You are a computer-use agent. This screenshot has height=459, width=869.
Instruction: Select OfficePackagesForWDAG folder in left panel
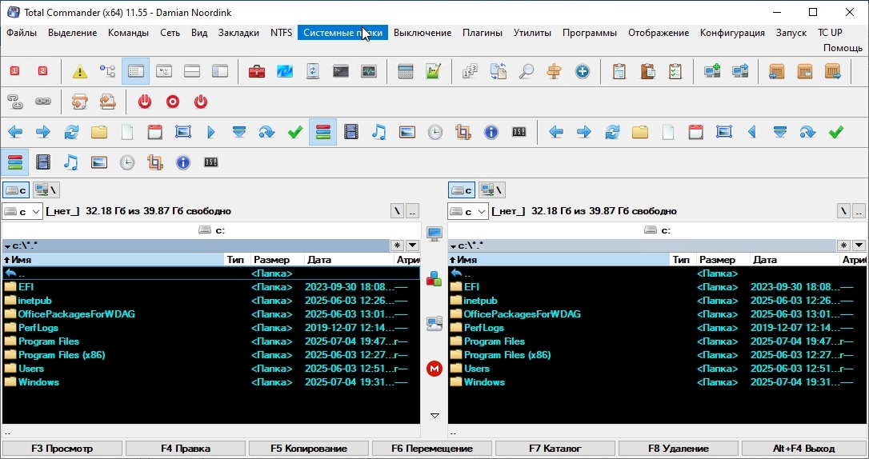pos(210,314)
